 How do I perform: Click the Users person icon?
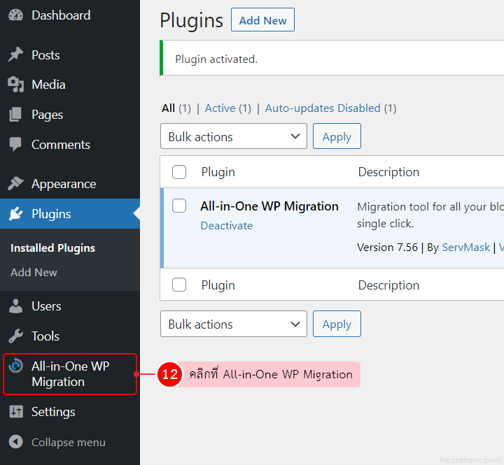click(15, 306)
